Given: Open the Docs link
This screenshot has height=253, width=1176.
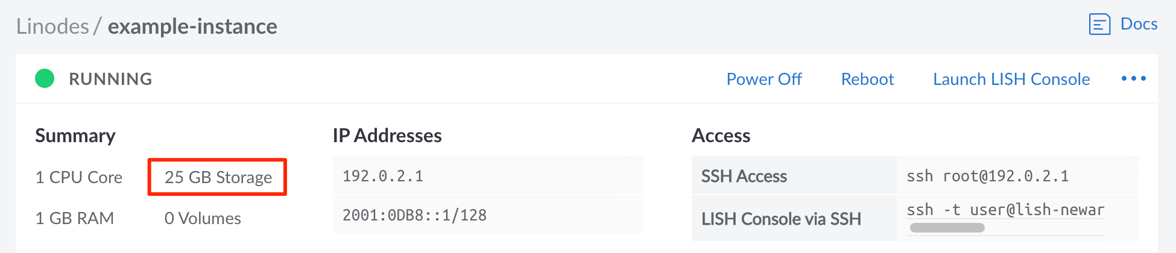Looking at the screenshot, I should click(1139, 24).
